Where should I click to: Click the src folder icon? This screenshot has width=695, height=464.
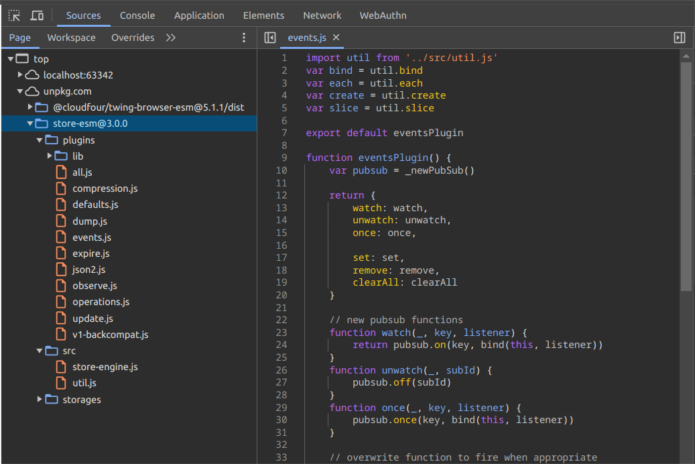click(x=52, y=351)
